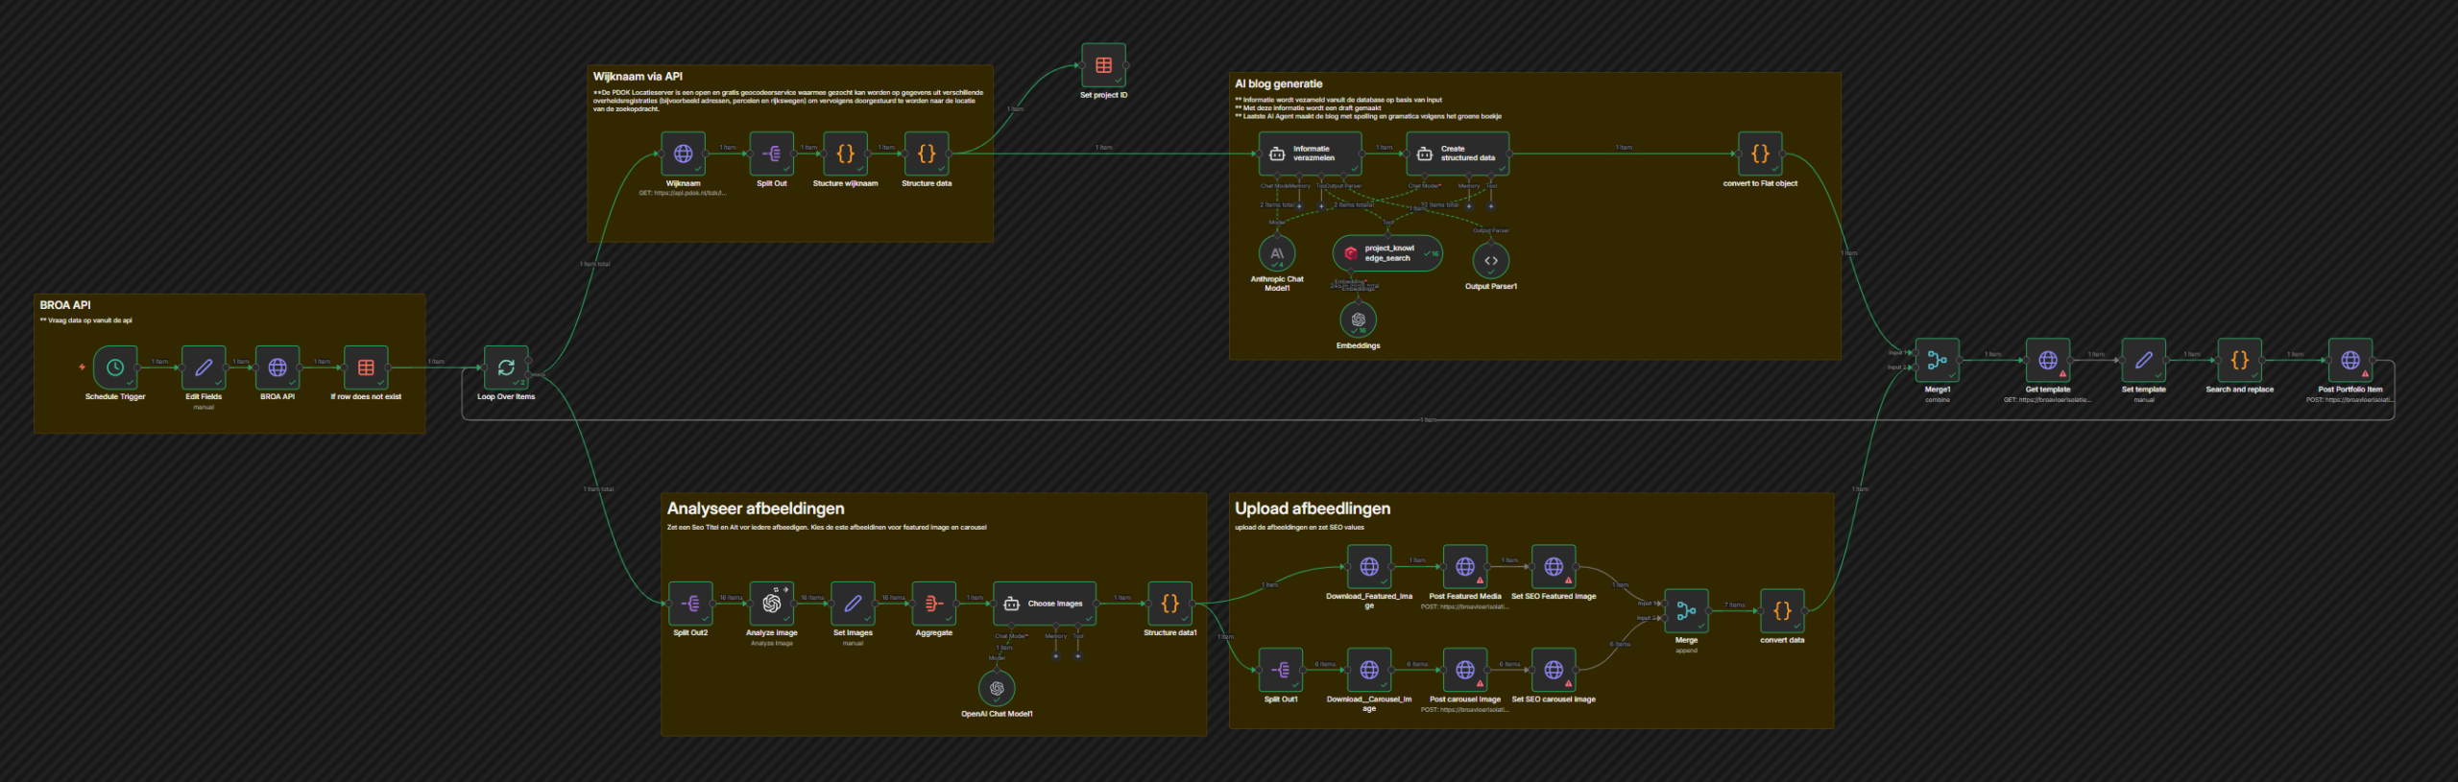Add Memory to Informatie verzamelen via plus
Viewport: 2458px width, 782px height.
point(1300,205)
